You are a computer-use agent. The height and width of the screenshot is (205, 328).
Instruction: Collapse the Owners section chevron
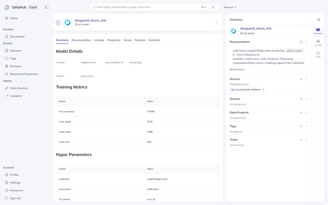[306, 79]
